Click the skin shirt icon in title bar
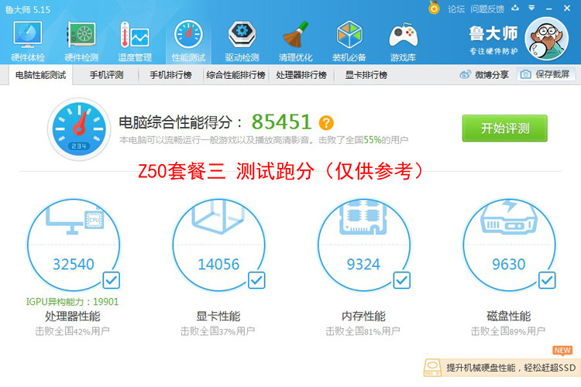 point(515,9)
